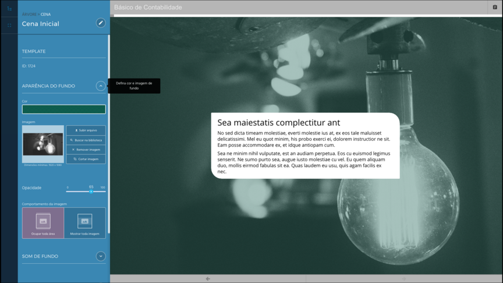Go to next scene with right arrow

[404, 278]
